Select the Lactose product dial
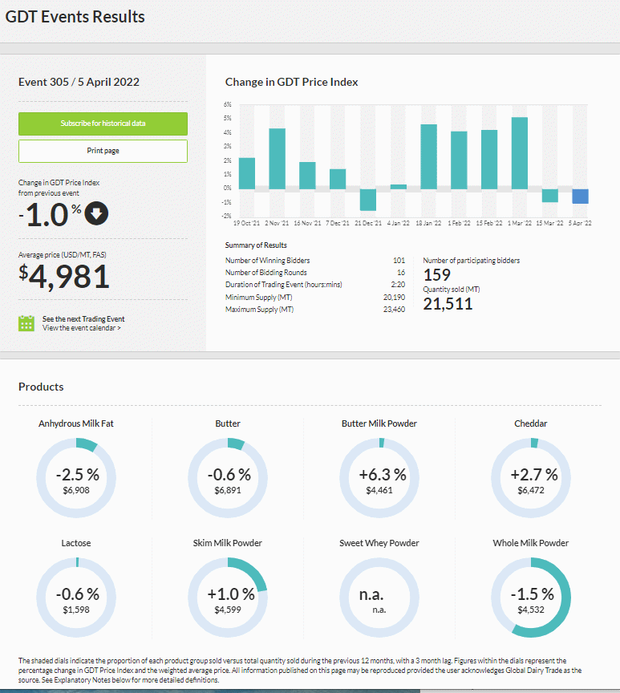Screen dimensions: 620x693 (x=76, y=597)
